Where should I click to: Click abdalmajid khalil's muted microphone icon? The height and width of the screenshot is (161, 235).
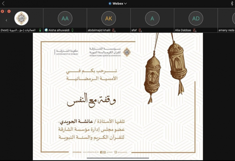point(114,30)
